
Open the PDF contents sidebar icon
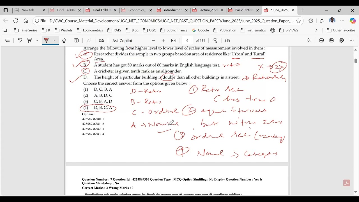(8, 40)
